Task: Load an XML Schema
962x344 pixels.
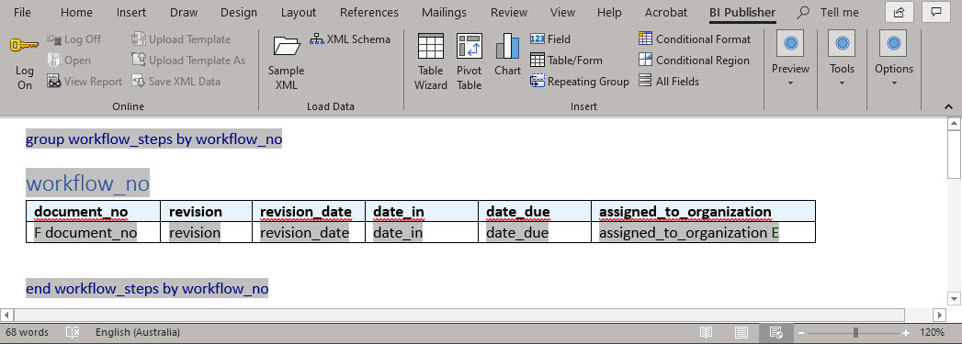Action: coord(350,39)
